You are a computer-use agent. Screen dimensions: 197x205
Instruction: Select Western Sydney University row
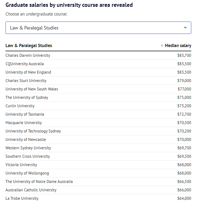pos(98,148)
